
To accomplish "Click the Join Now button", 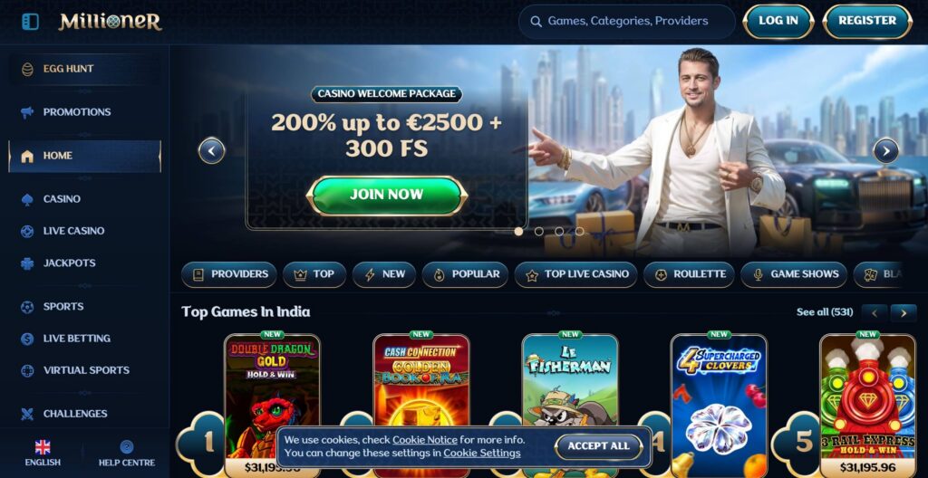I will click(386, 196).
